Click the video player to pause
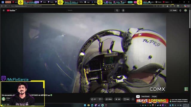The width and height of the screenshot is (191, 107). click(95, 53)
